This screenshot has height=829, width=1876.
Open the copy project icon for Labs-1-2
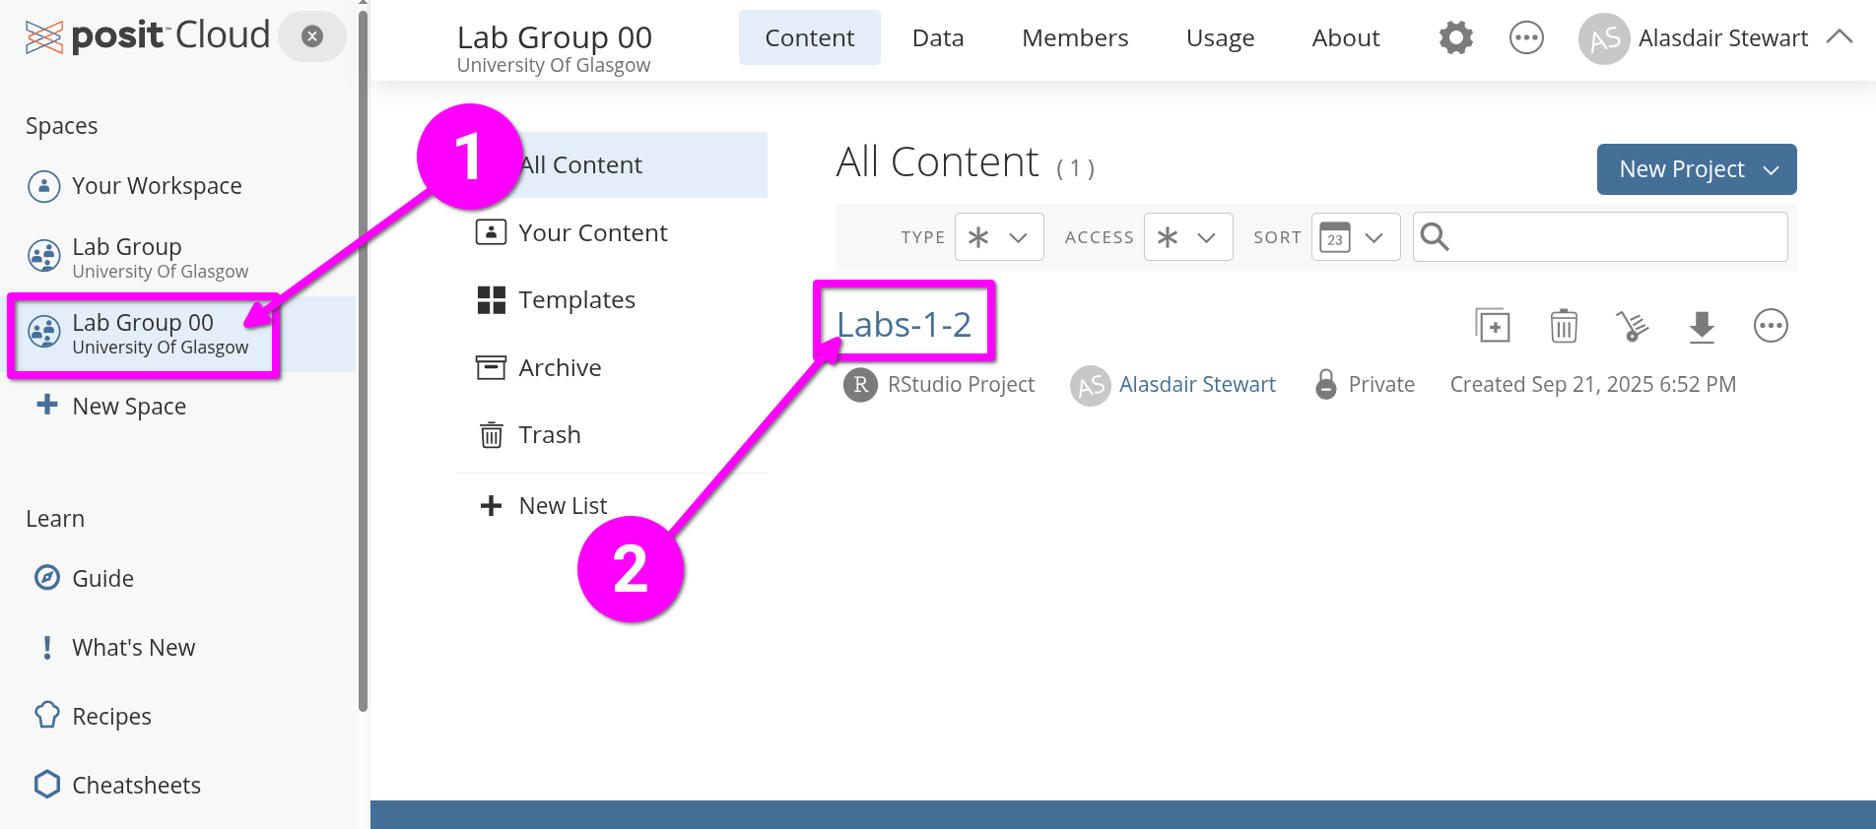[x=1493, y=326]
